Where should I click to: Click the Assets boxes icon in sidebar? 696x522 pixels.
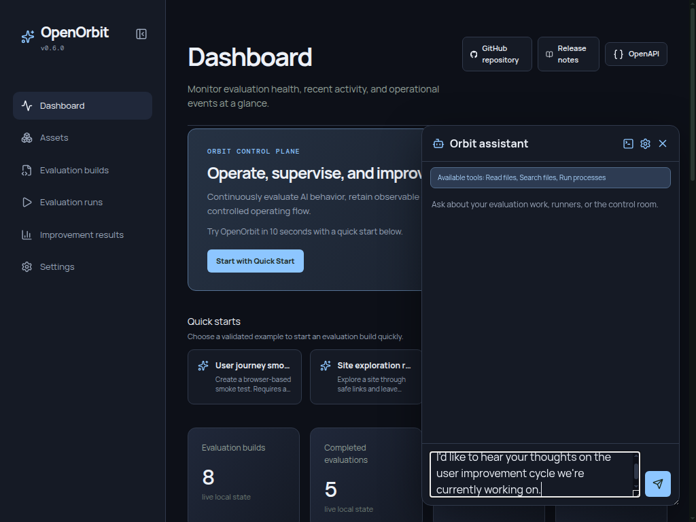tap(27, 137)
